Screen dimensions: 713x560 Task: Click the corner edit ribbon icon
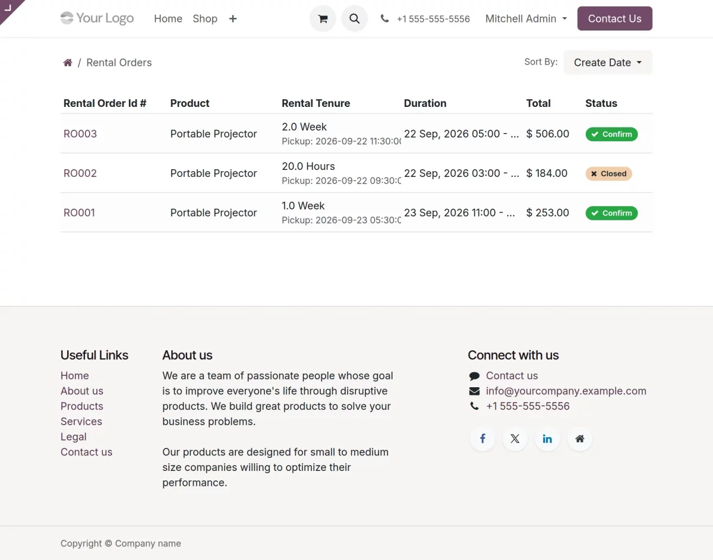tap(8, 8)
